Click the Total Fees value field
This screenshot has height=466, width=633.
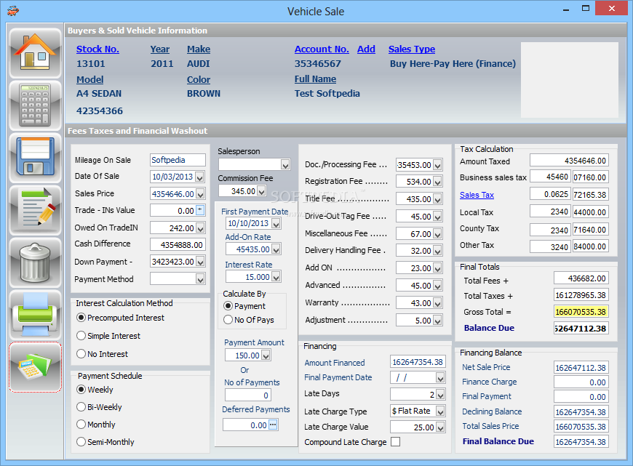click(x=581, y=278)
